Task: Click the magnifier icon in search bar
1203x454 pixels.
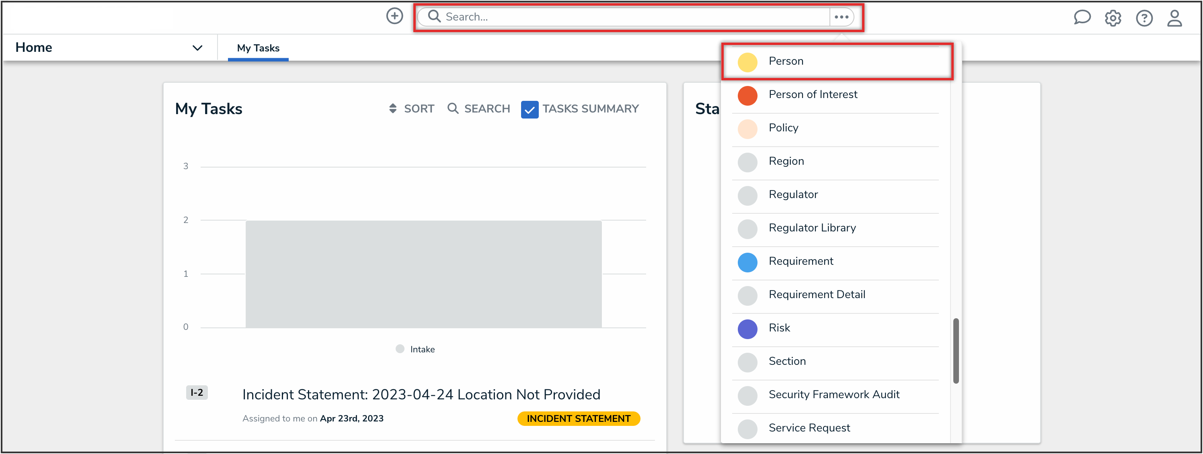Action: pyautogui.click(x=434, y=16)
